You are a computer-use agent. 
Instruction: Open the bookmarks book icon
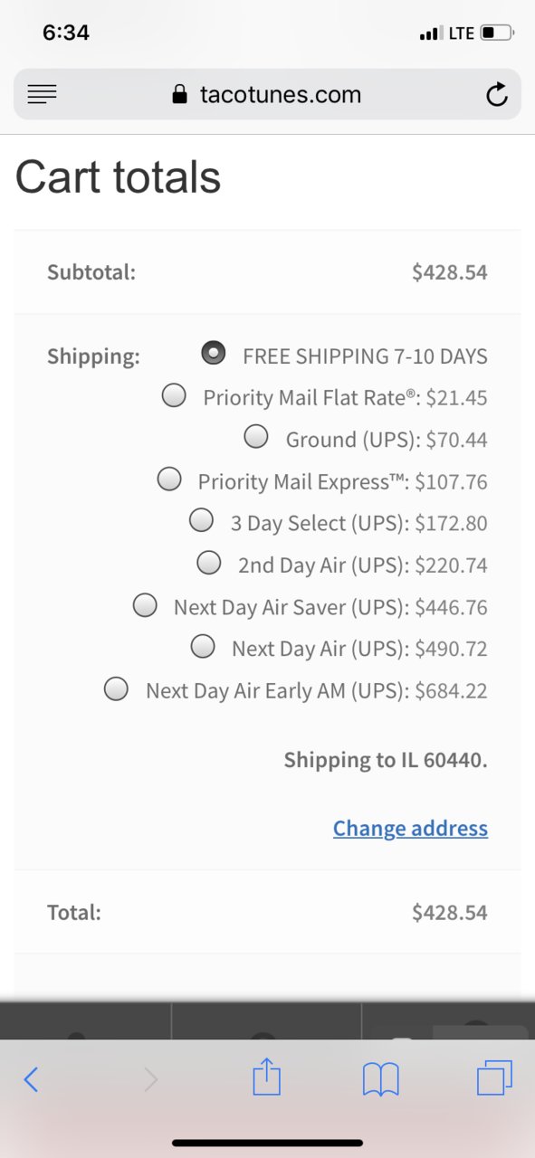381,1079
